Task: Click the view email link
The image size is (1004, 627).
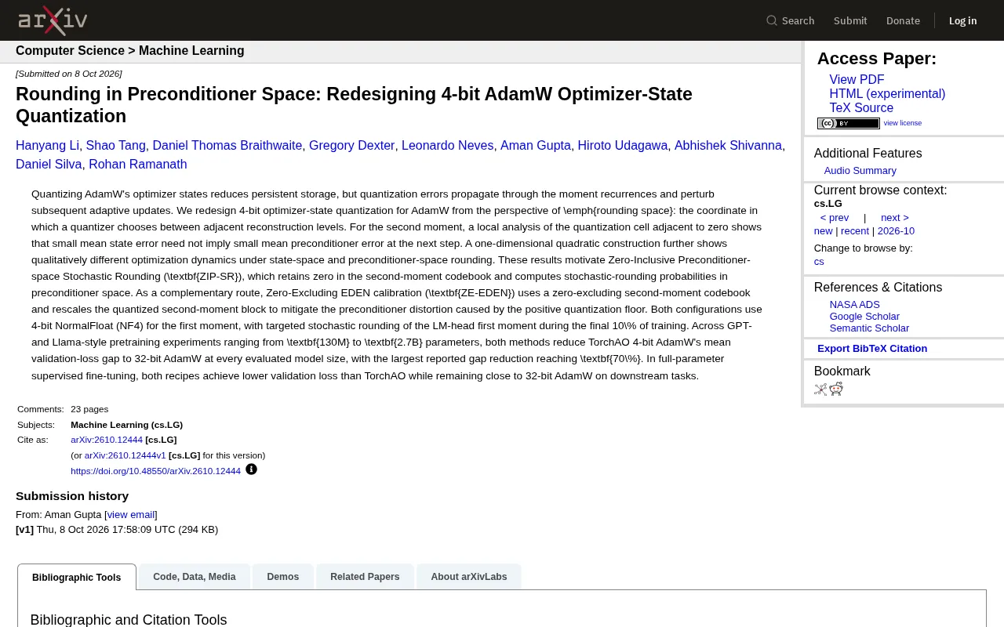Action: [x=131, y=515]
